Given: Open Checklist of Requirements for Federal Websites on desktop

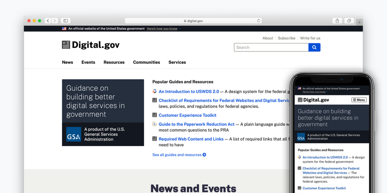Looking at the screenshot, I should pos(224,100).
